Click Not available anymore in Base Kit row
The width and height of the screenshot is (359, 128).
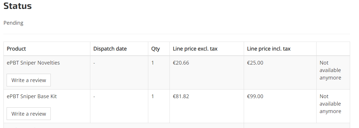[330, 104]
